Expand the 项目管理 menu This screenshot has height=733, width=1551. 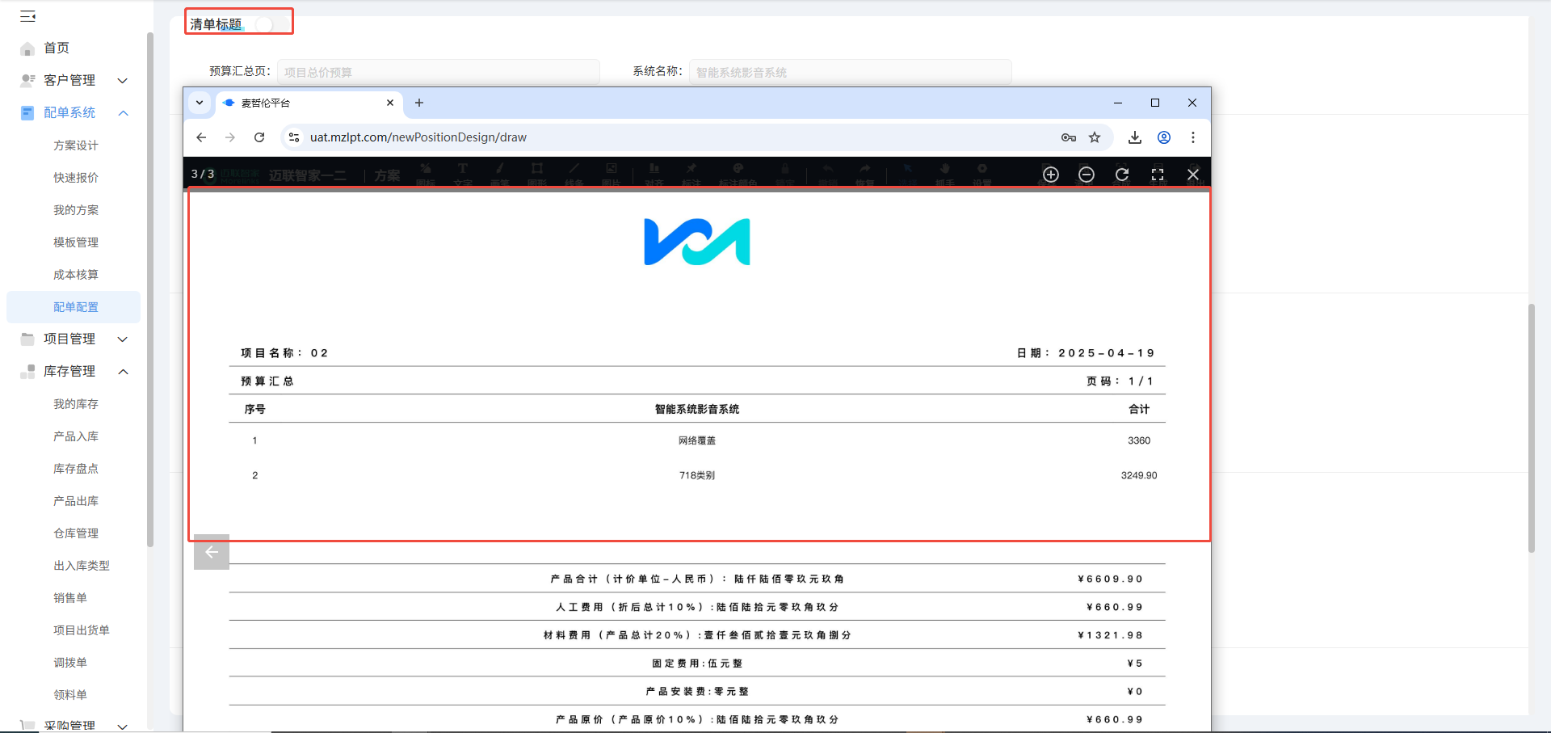pos(123,339)
